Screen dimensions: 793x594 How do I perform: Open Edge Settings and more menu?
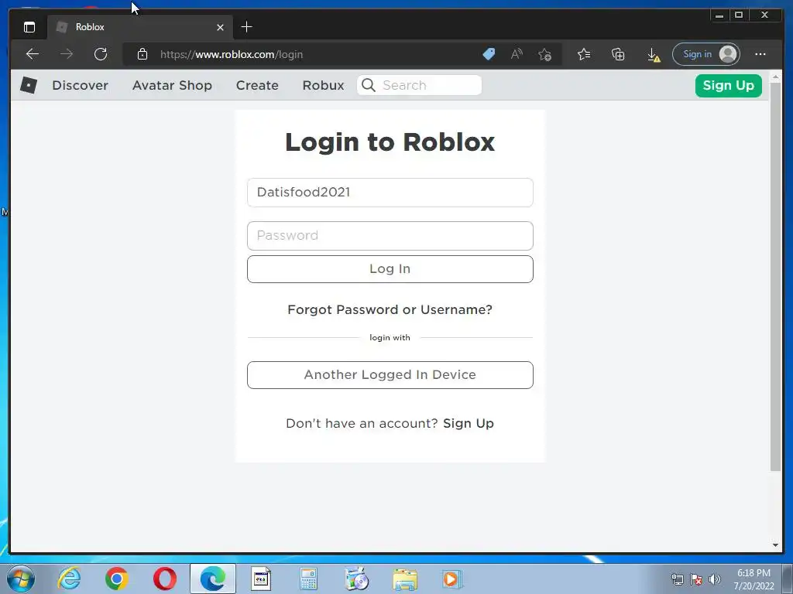tap(760, 54)
